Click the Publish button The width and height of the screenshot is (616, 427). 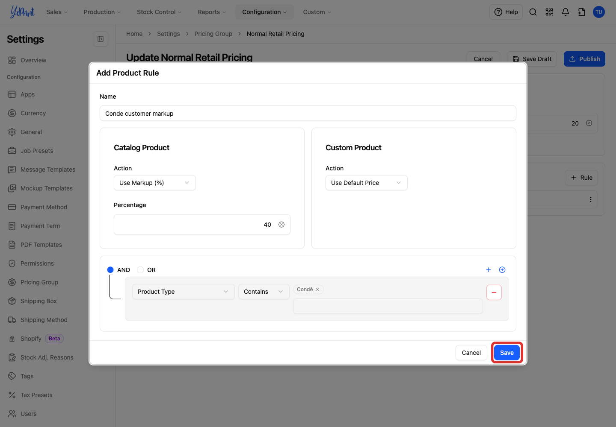coord(584,59)
